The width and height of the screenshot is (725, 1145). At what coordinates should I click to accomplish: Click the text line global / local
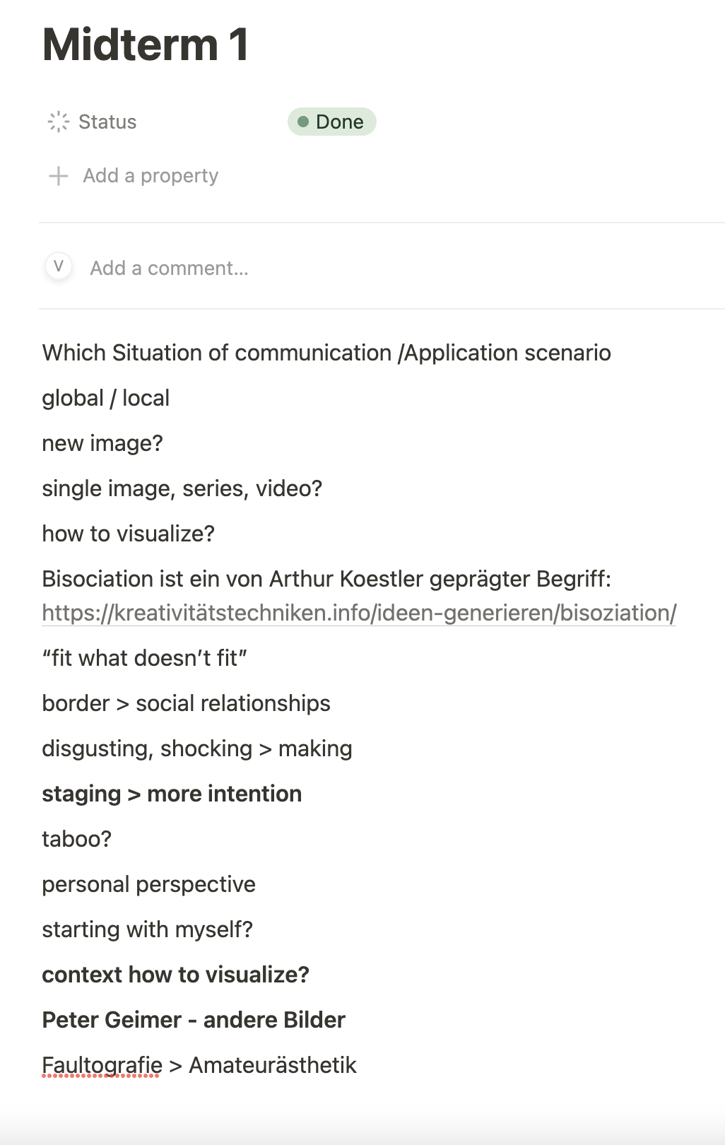(x=106, y=398)
